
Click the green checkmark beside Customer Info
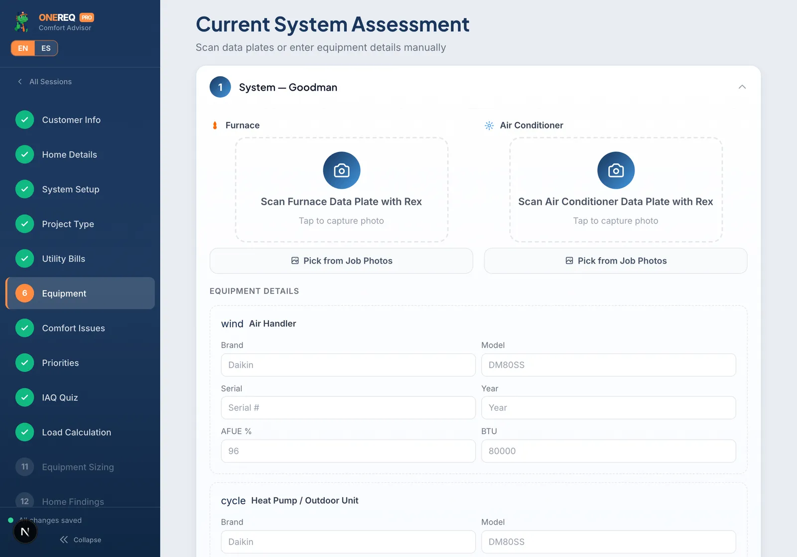(x=24, y=120)
